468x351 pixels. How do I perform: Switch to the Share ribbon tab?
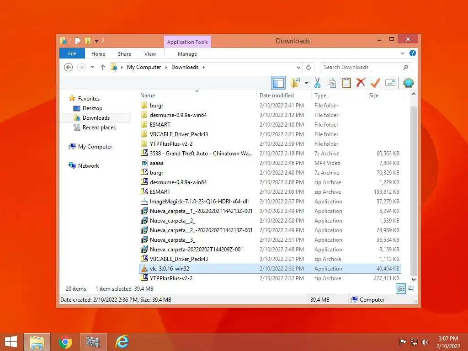coord(124,54)
